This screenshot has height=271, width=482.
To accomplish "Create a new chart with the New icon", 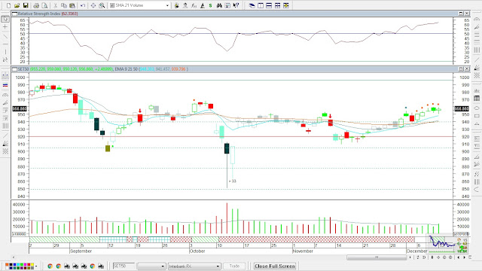I will point(8,5).
